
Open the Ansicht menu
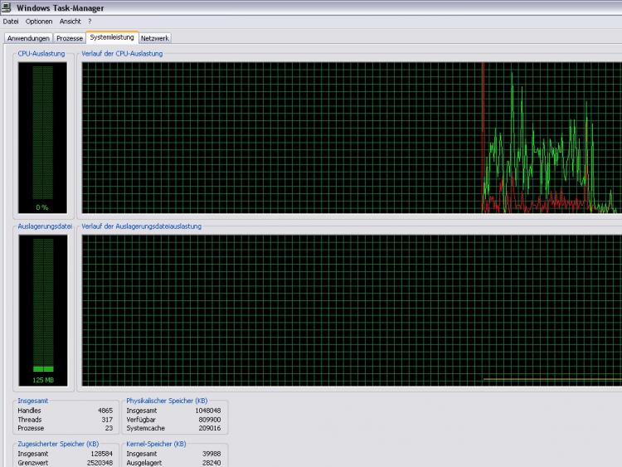70,22
